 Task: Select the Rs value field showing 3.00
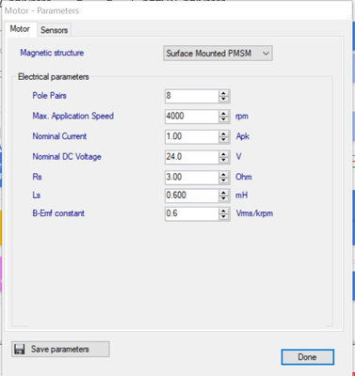point(192,178)
